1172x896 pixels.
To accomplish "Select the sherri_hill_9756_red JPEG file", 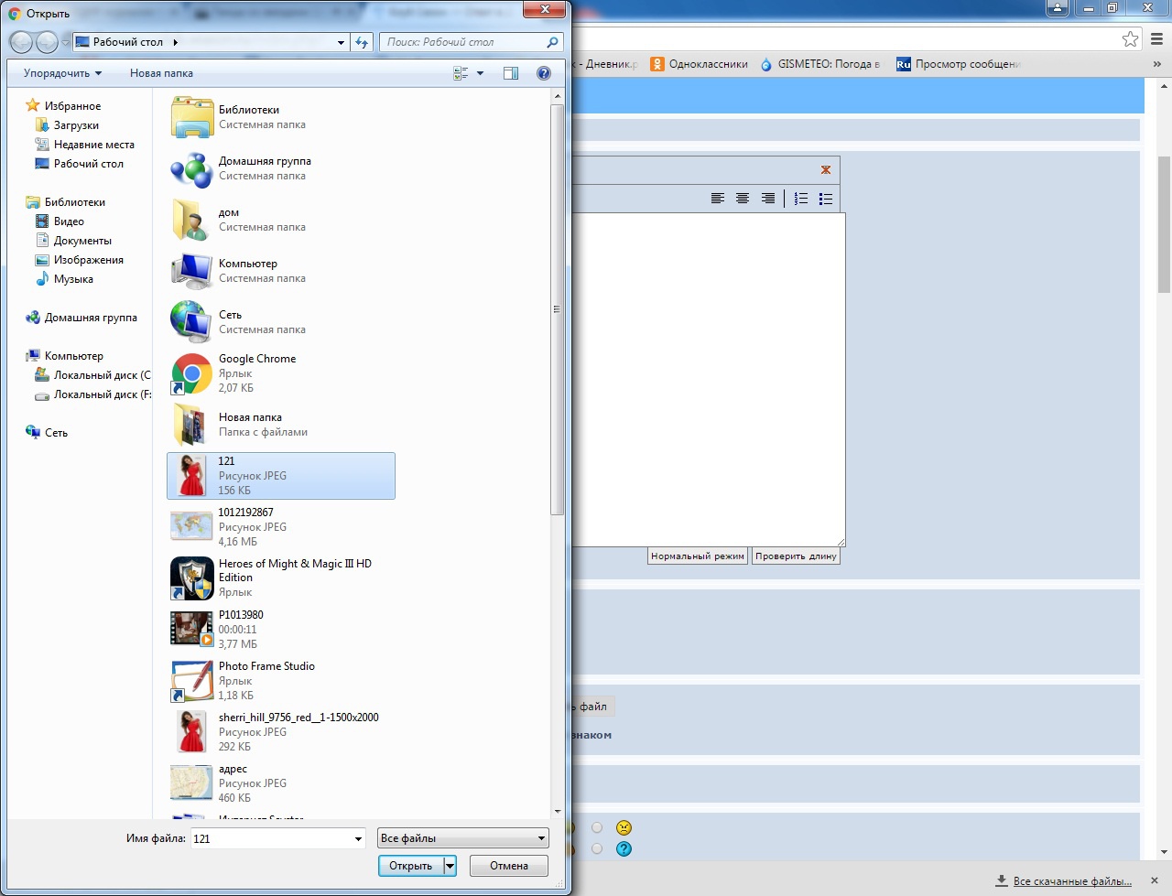I will pos(282,732).
